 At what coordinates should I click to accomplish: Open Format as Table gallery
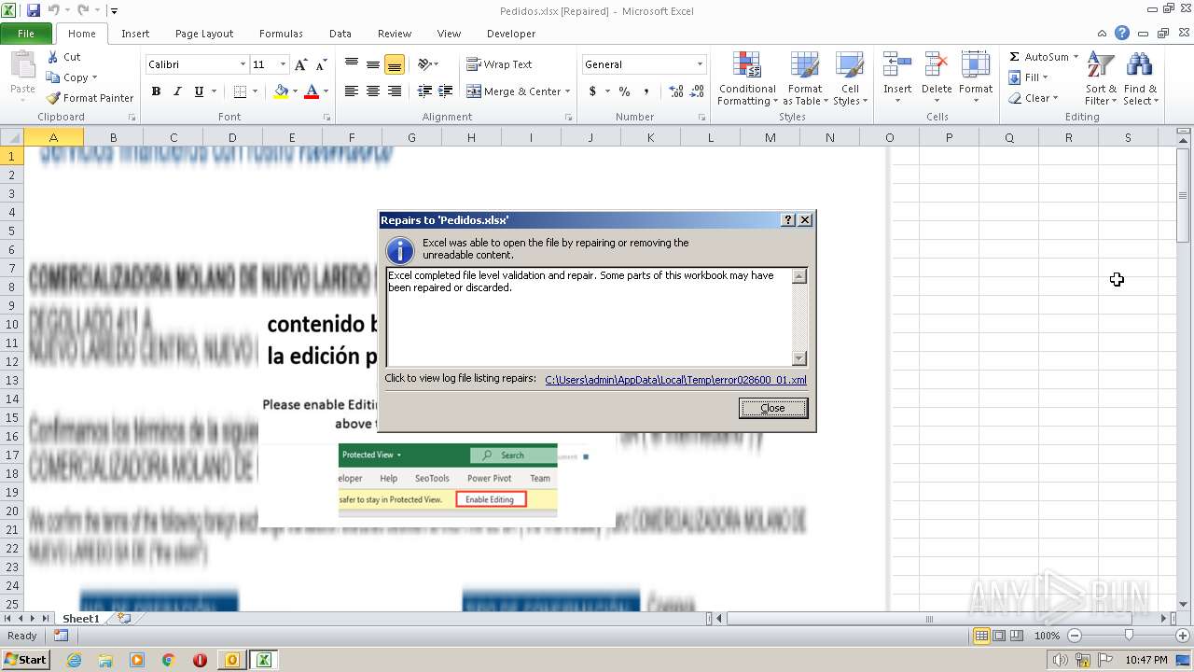pos(804,79)
